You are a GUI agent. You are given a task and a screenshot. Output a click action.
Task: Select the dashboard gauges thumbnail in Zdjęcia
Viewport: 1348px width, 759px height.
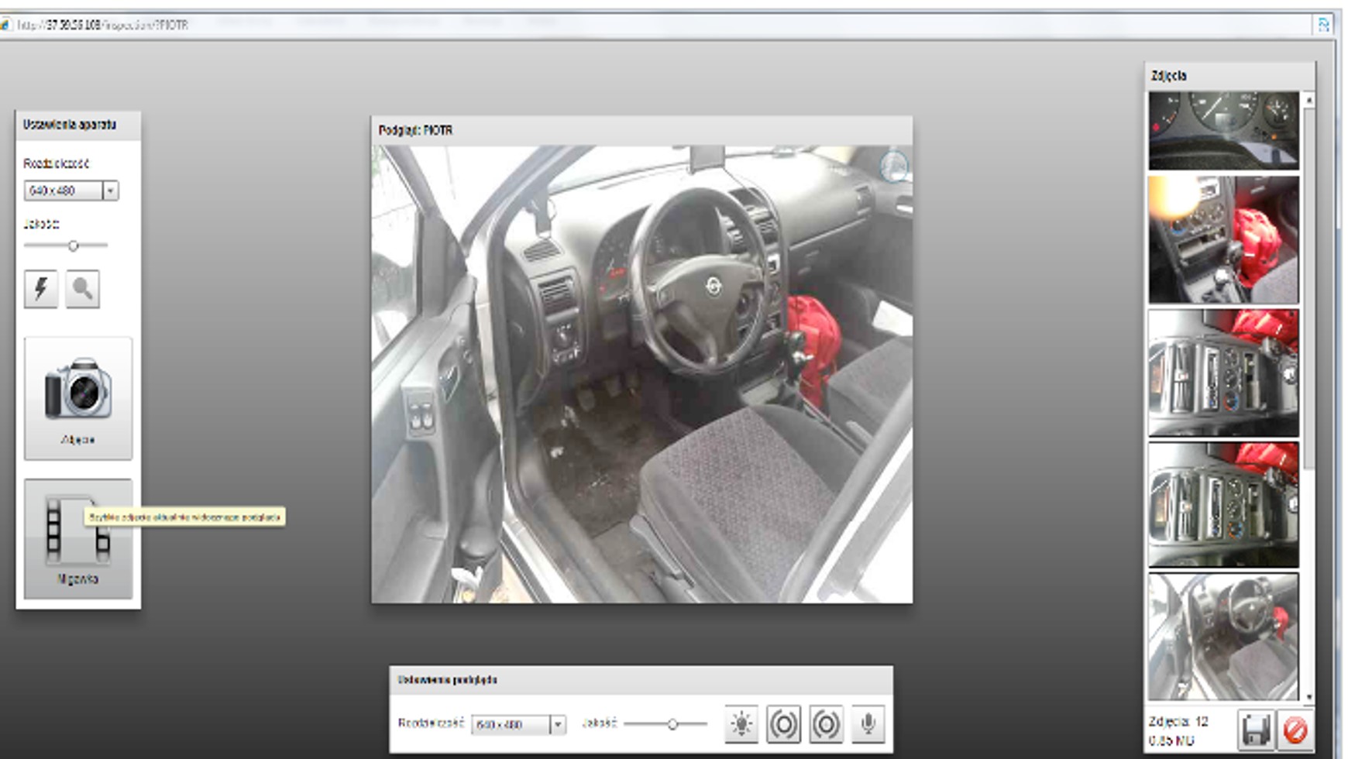point(1223,130)
